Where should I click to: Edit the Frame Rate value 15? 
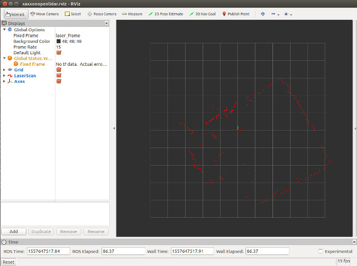point(58,47)
